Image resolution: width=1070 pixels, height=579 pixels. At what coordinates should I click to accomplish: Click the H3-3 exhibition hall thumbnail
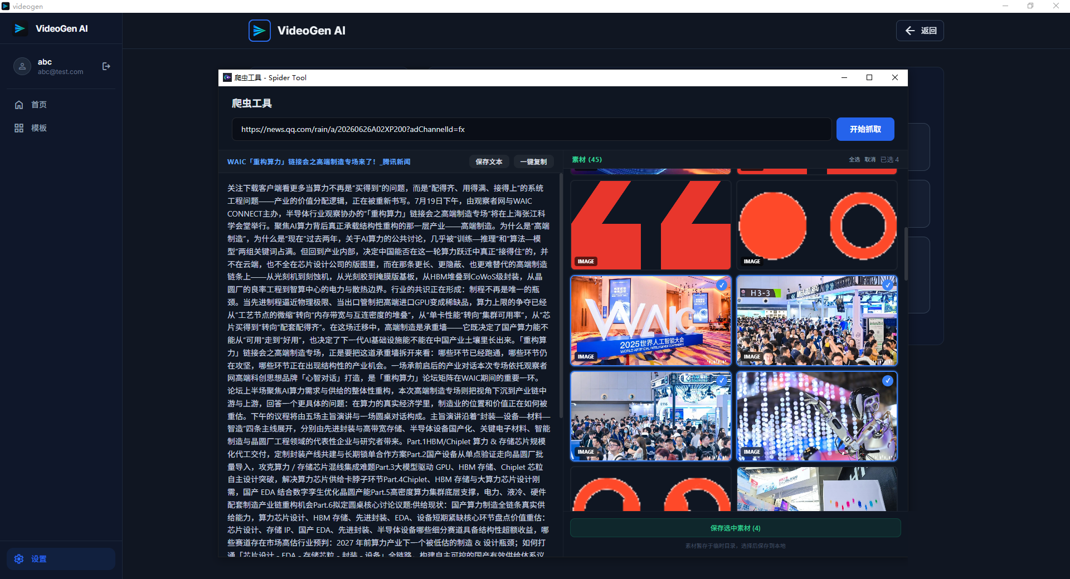(817, 321)
